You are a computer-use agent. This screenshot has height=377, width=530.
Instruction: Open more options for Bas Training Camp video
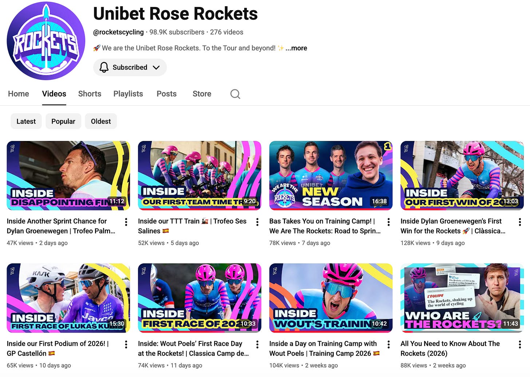point(388,222)
